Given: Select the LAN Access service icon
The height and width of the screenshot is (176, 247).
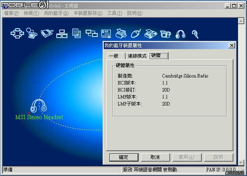Looking at the screenshot, I should point(62,33).
